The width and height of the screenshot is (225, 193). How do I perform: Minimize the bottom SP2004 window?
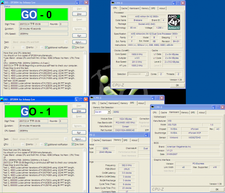point(77,99)
